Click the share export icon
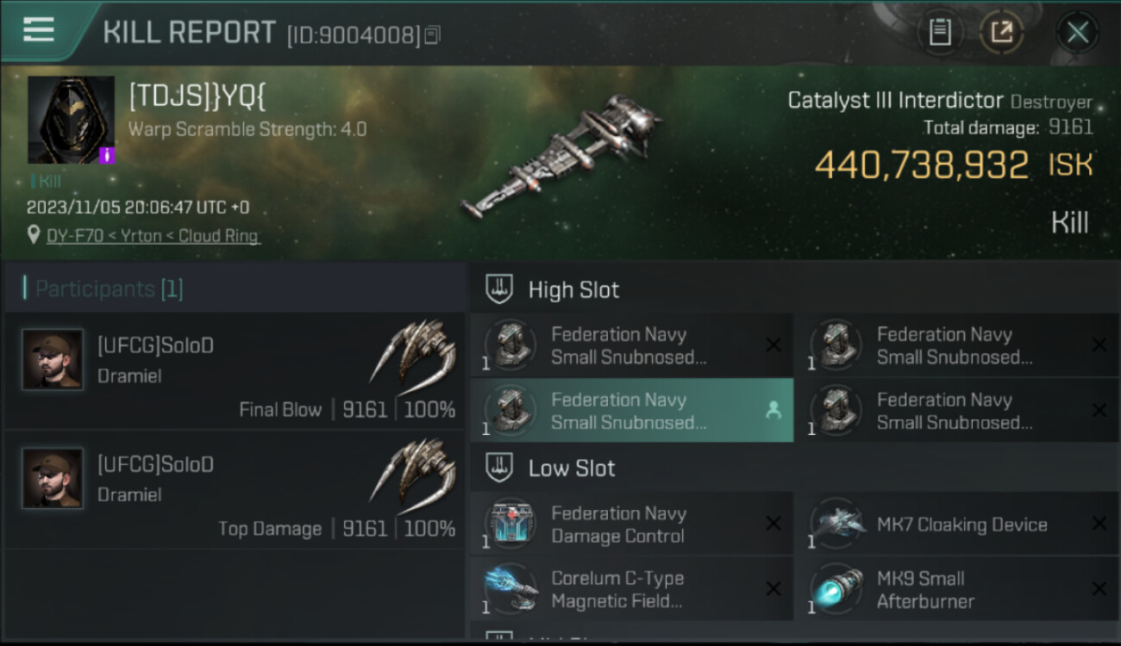The height and width of the screenshot is (646, 1121). (x=1001, y=33)
